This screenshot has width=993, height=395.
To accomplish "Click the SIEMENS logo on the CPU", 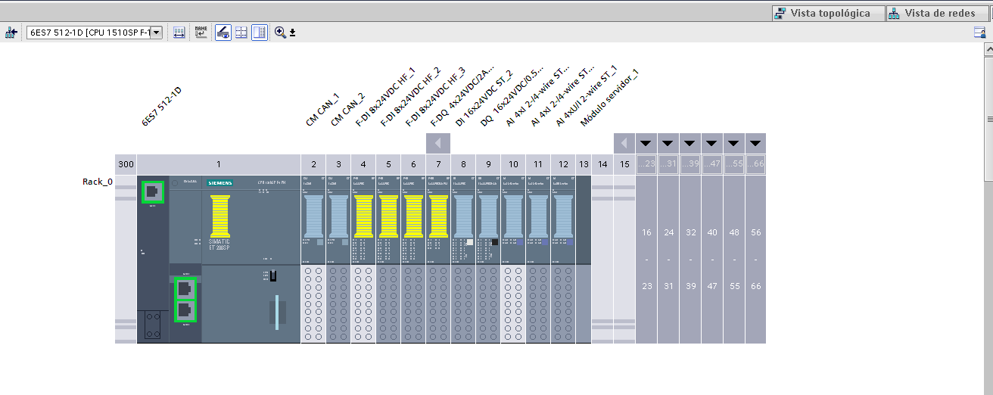I will point(219,183).
